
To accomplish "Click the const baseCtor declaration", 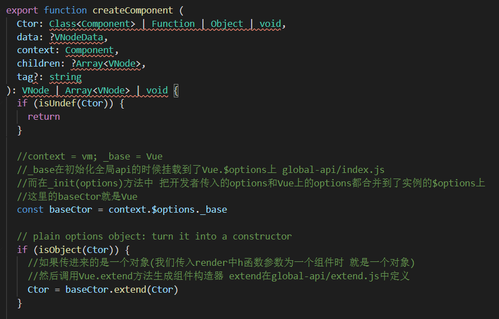I will tap(54, 210).
